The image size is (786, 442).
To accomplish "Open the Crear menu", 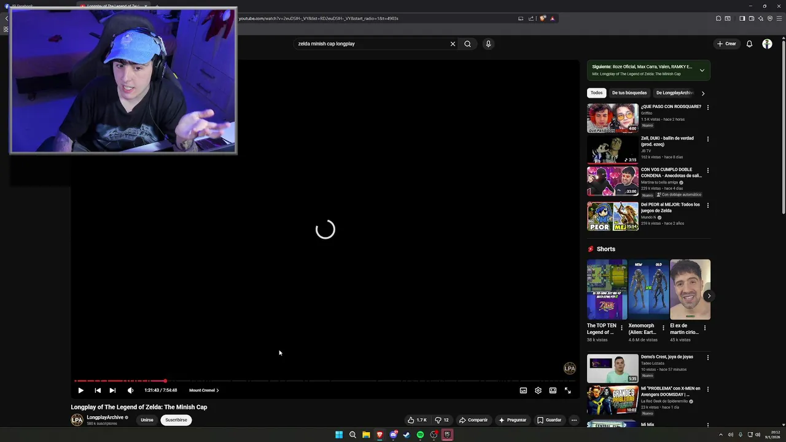I will pyautogui.click(x=726, y=44).
